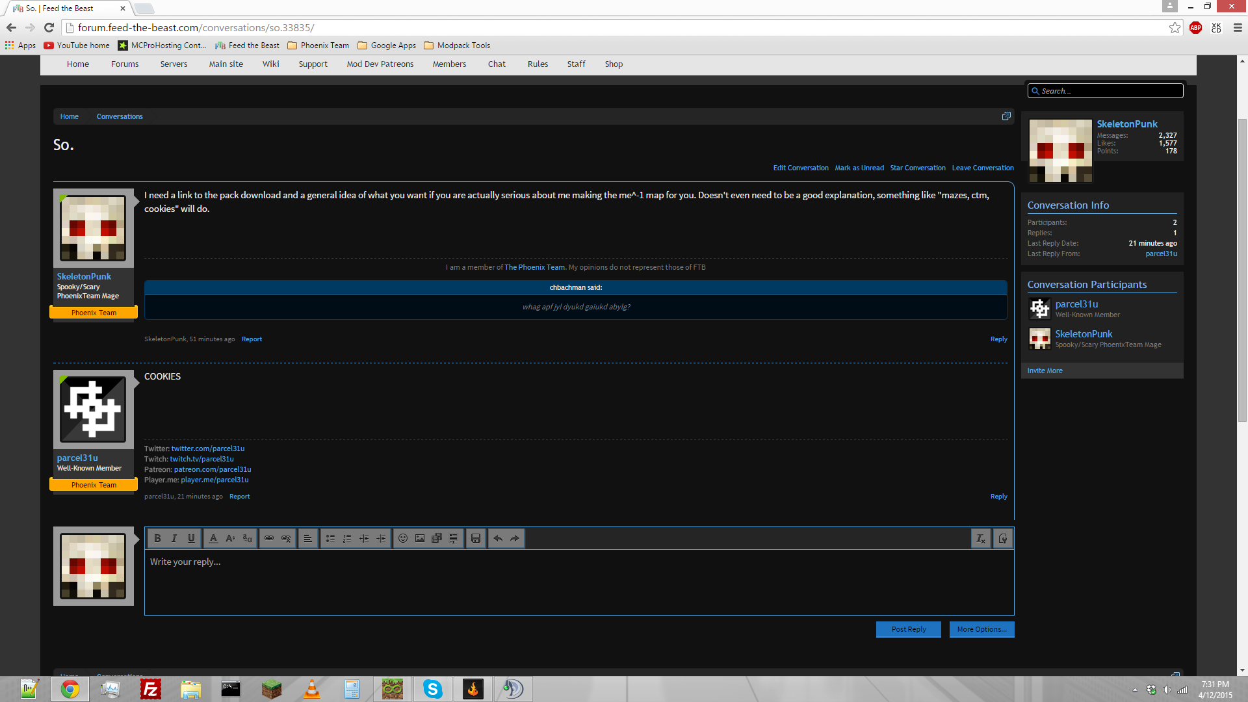The image size is (1248, 702).
Task: Open FileZilla from the taskbar
Action: [151, 689]
